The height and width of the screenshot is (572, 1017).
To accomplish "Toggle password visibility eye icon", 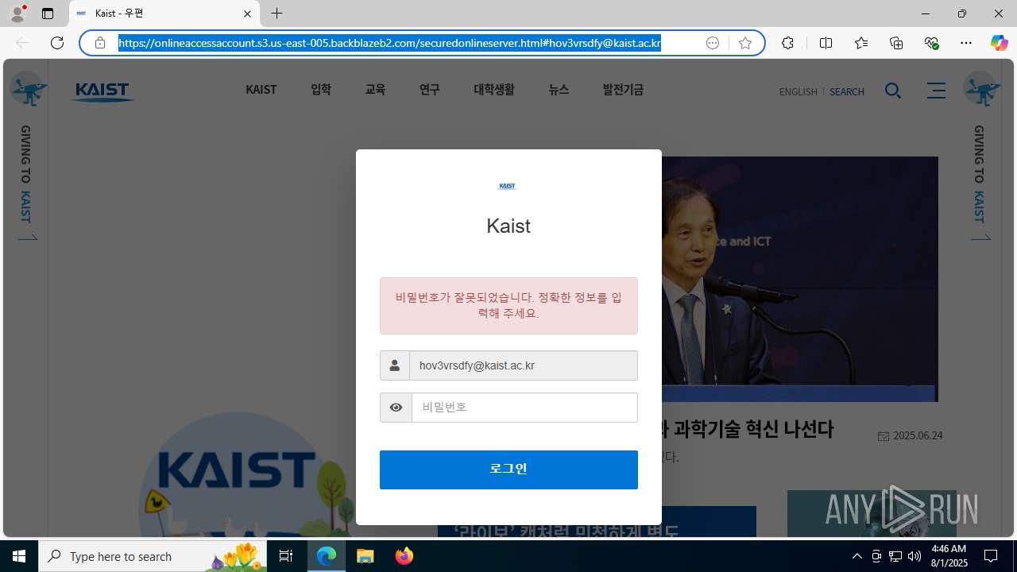I will 396,408.
